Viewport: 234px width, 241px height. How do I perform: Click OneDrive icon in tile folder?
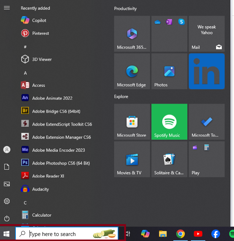(158, 22)
